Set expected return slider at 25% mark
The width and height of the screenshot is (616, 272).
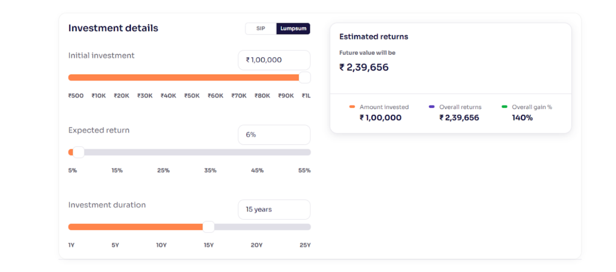pos(164,152)
